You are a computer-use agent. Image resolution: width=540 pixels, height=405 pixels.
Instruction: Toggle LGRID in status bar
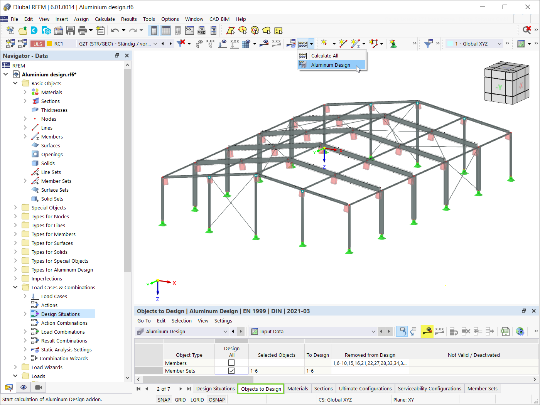coord(197,400)
